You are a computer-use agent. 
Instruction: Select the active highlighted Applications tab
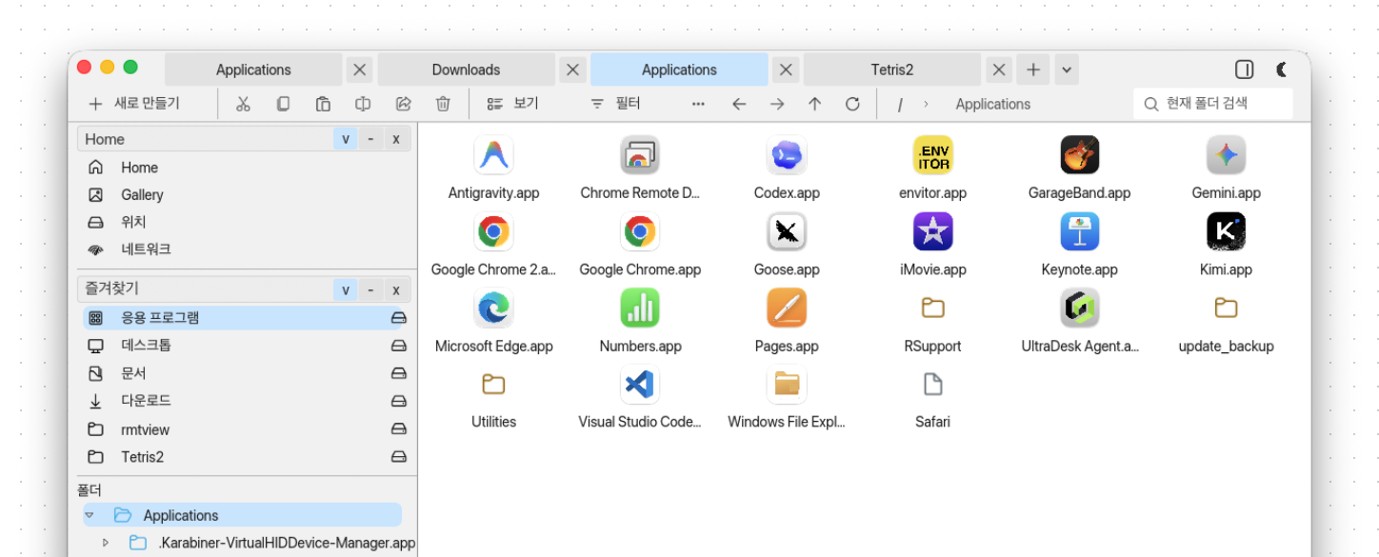[679, 70]
